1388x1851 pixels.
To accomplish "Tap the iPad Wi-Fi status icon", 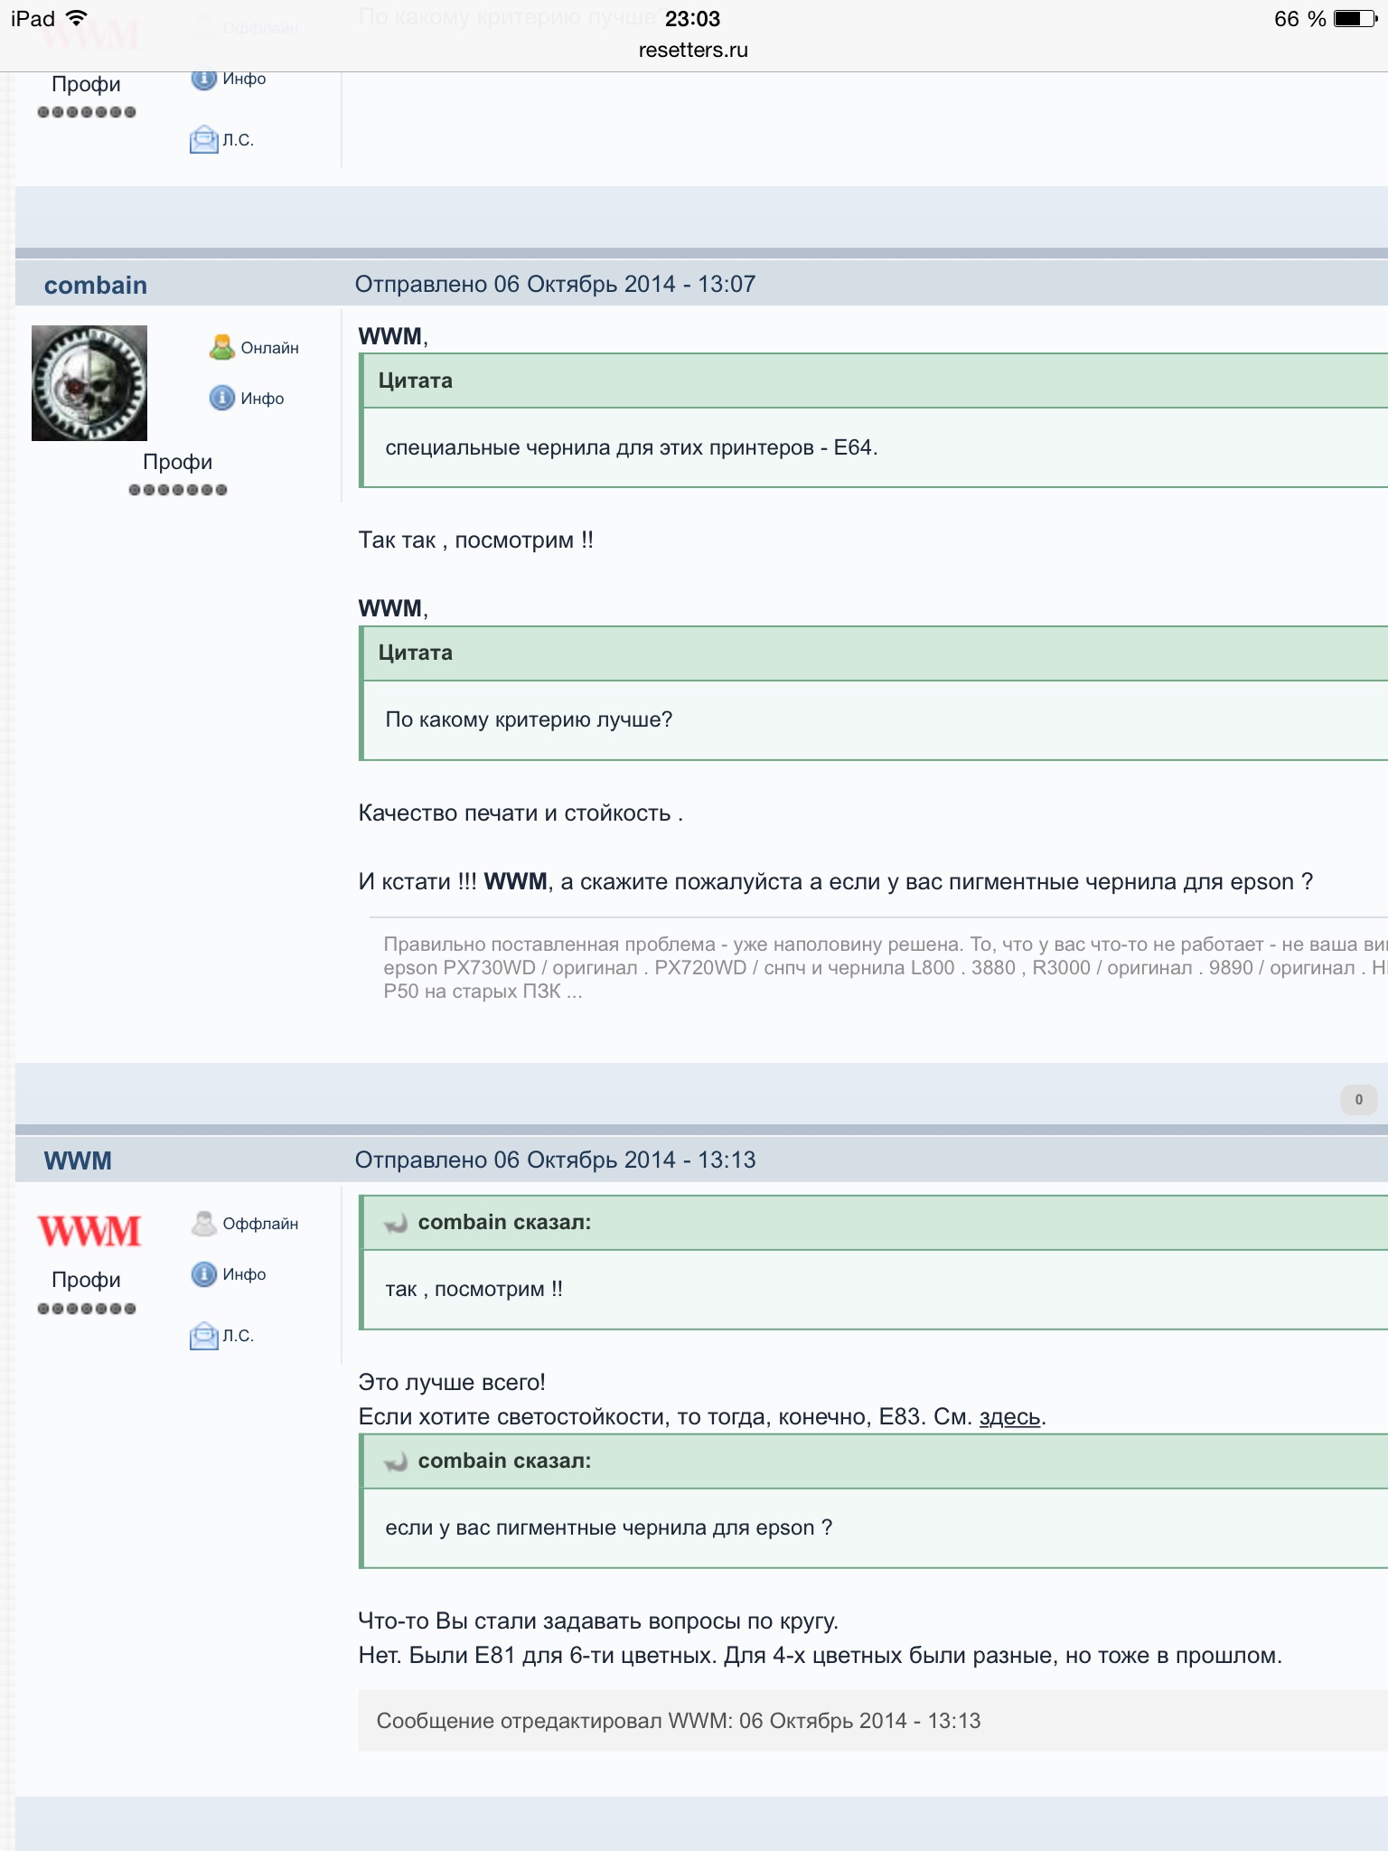I will click(78, 18).
